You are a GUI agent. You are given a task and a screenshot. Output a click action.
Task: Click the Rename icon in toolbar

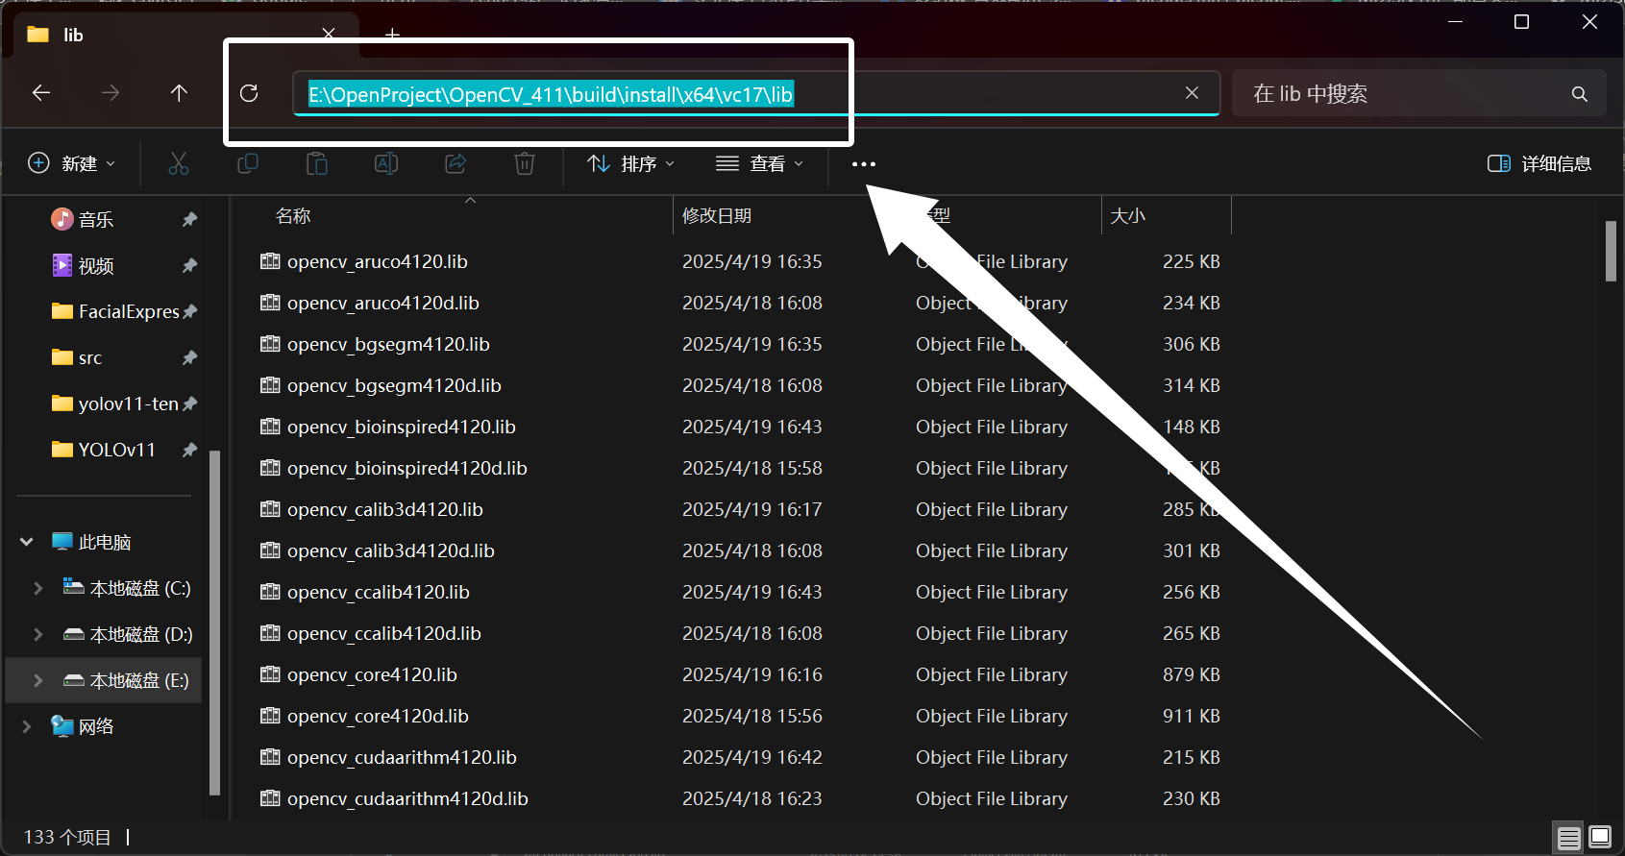pyautogui.click(x=386, y=163)
